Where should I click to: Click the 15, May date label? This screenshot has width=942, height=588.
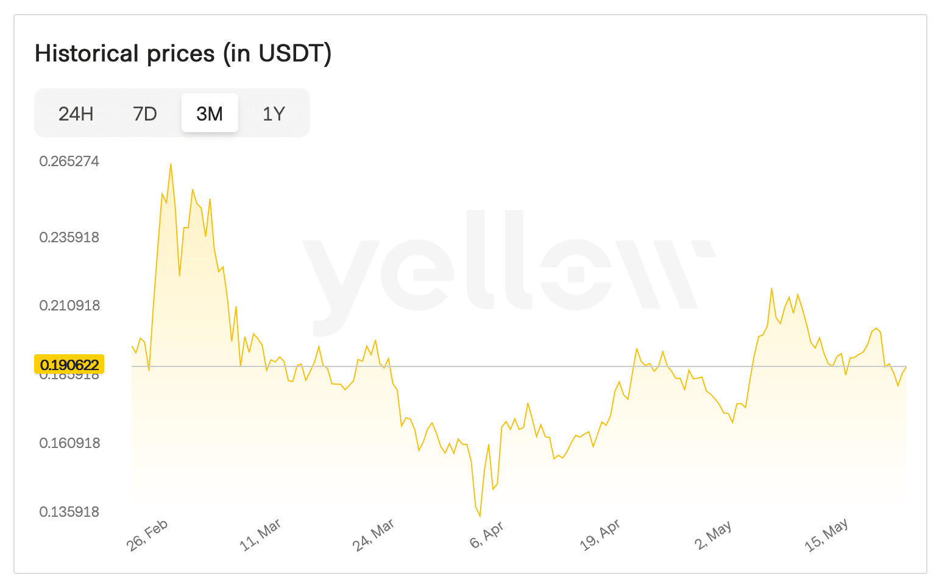(827, 535)
